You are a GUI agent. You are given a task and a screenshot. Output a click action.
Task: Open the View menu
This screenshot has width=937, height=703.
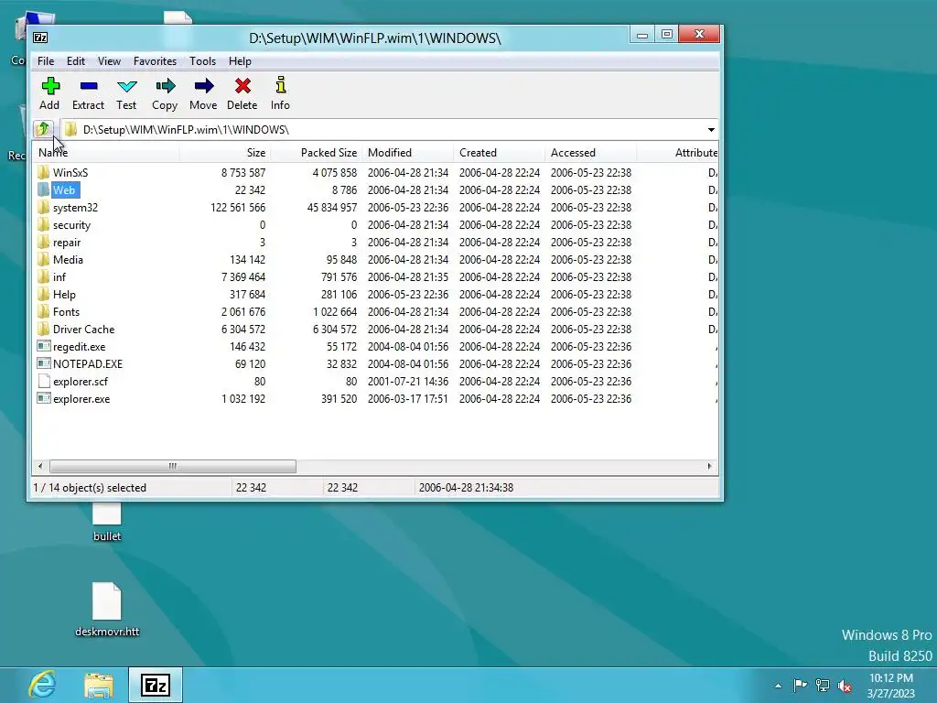point(109,61)
